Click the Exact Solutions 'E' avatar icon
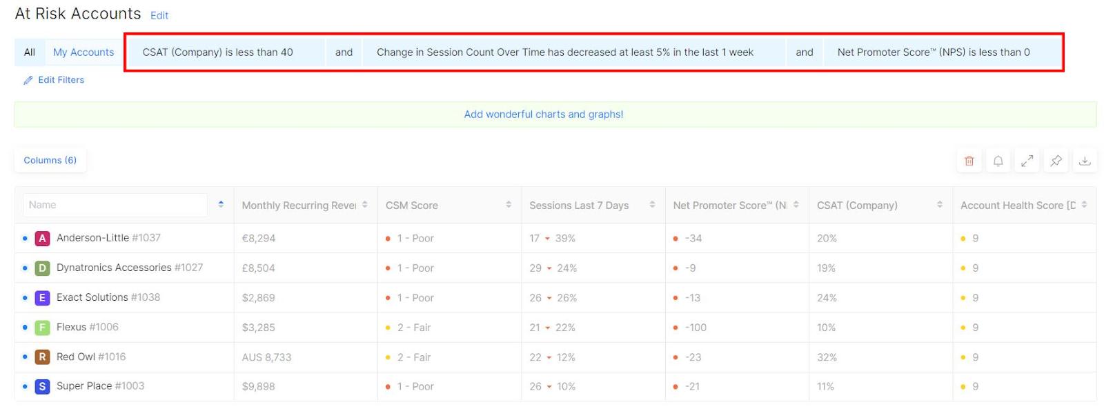Image resolution: width=1104 pixels, height=409 pixels. coord(42,297)
